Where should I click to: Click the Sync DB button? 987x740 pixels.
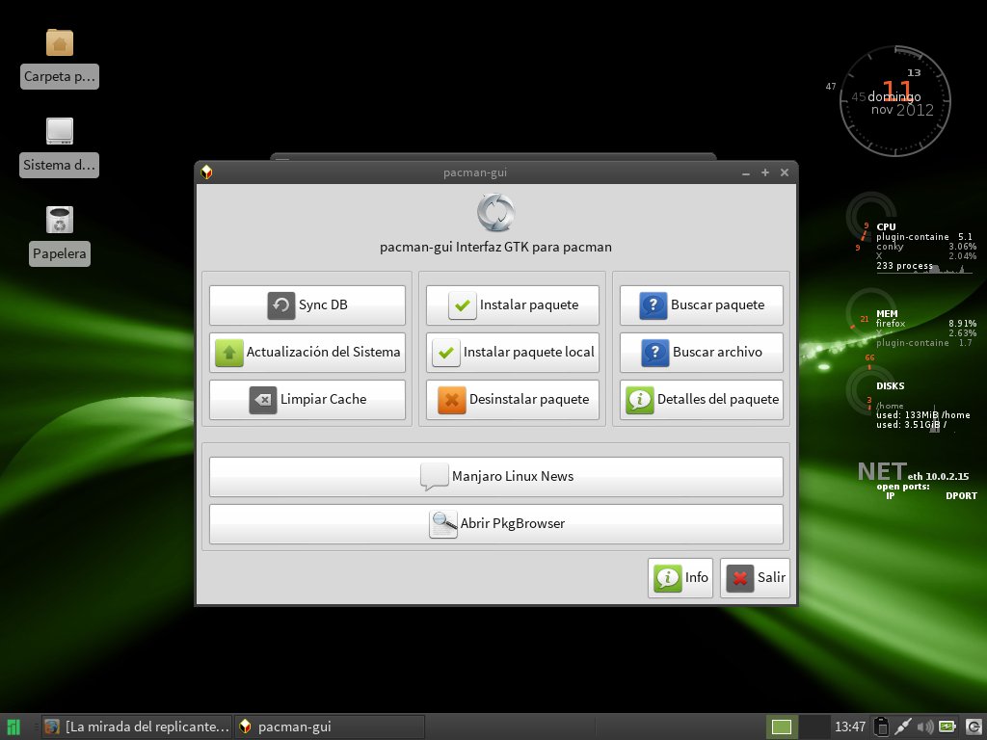307,305
